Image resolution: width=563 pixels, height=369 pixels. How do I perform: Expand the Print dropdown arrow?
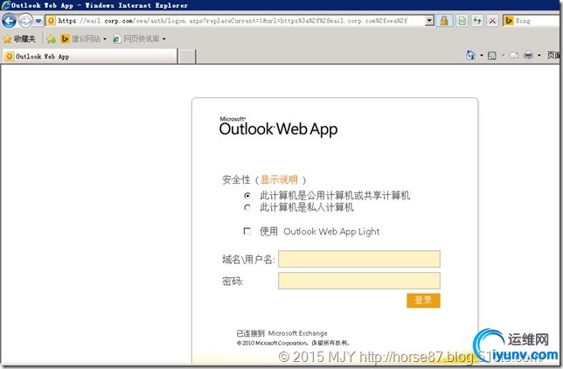point(539,55)
